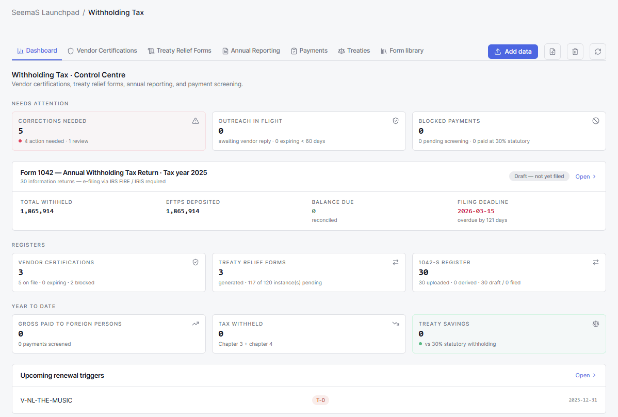Click the filing deadline 2026-03-15
Image resolution: width=618 pixels, height=417 pixels.
click(476, 211)
